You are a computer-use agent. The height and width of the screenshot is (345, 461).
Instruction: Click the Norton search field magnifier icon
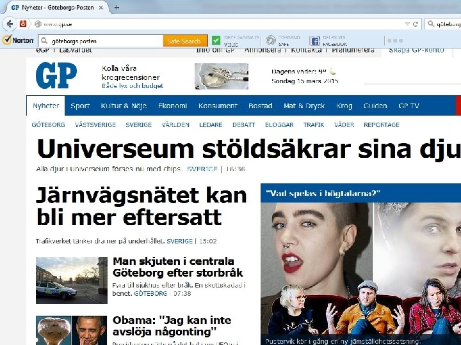coord(44,40)
